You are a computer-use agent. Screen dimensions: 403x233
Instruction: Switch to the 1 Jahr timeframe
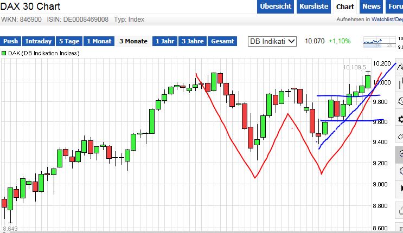point(165,41)
